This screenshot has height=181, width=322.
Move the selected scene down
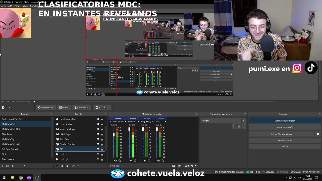point(24,166)
